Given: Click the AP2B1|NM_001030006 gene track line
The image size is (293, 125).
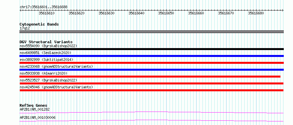Looking at the screenshot, I should (x=151, y=120).
